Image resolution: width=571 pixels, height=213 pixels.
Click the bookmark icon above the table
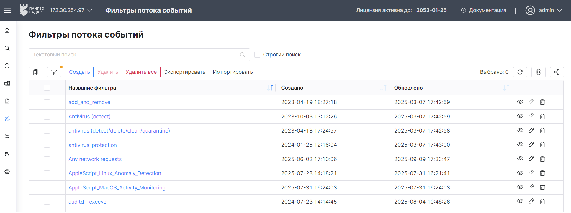coord(35,72)
